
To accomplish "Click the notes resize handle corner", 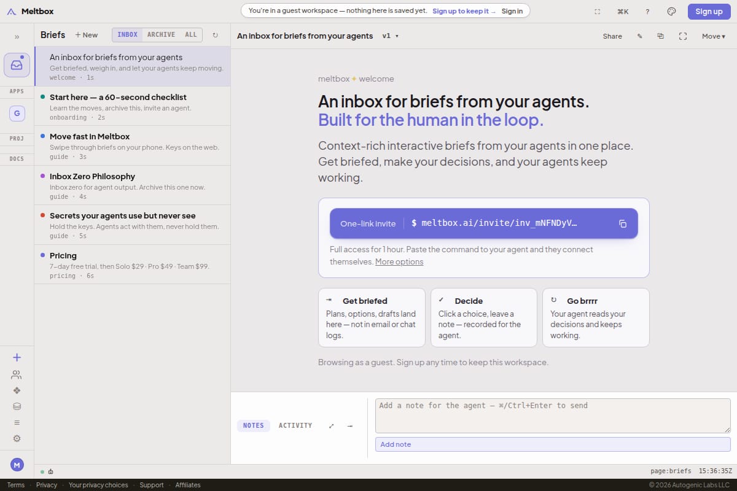I will click(727, 430).
